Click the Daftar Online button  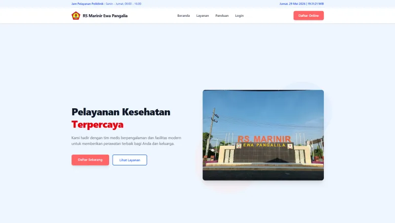309,16
